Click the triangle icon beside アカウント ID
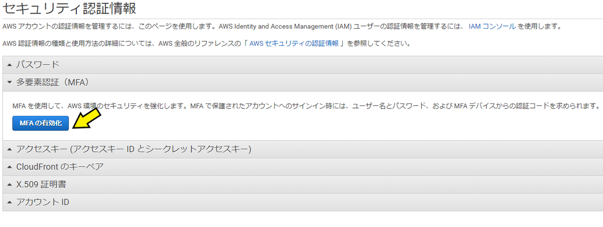Viewport: 603px width, 227px height. (x=10, y=202)
